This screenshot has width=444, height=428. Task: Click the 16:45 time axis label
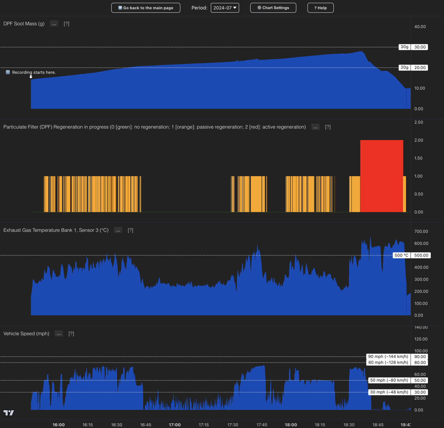pyautogui.click(x=146, y=425)
